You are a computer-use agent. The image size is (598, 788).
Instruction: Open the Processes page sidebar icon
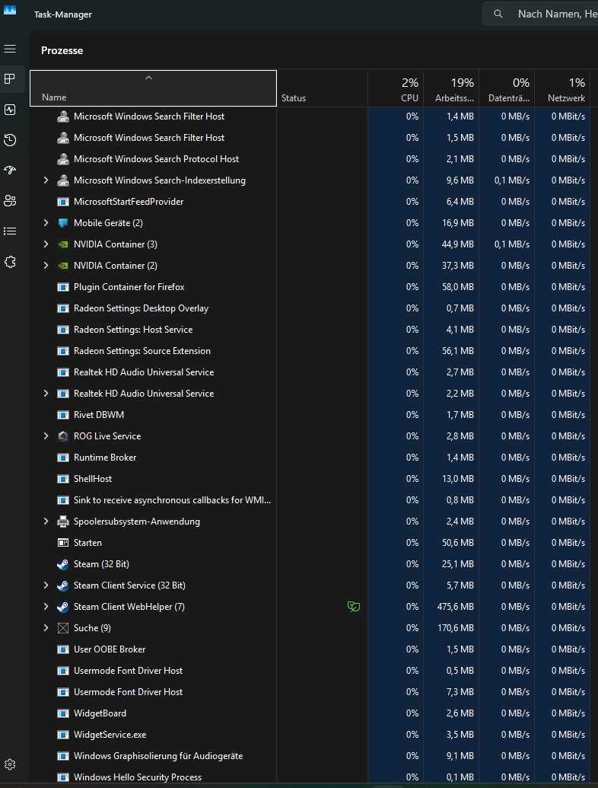10,79
